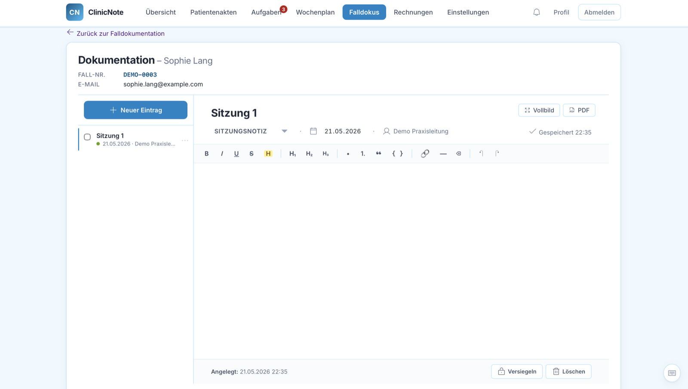Open the Profil page
Image resolution: width=688 pixels, height=389 pixels.
click(x=561, y=12)
